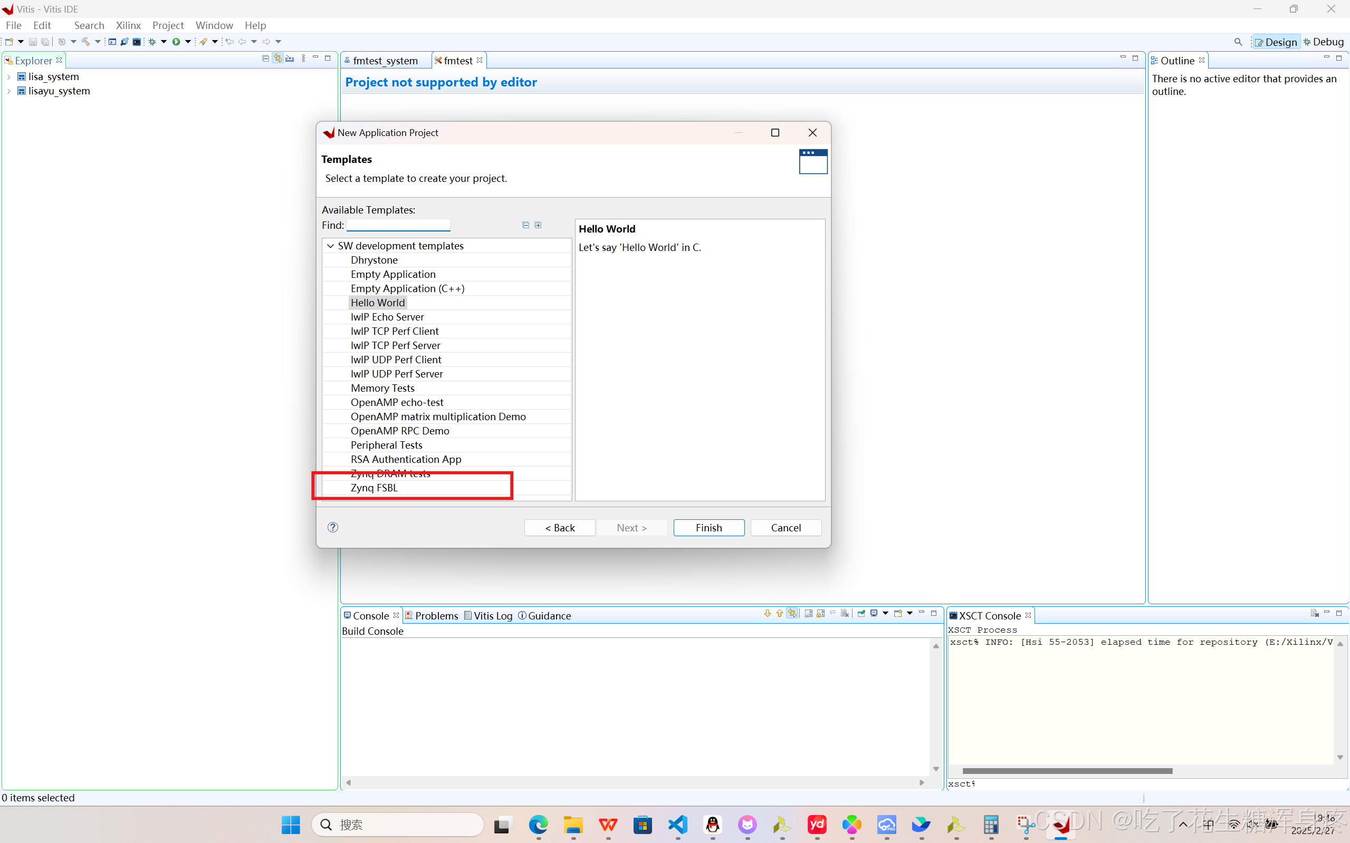Viewport: 1350px width, 843px height.
Task: Click the green Run icon
Action: click(176, 42)
